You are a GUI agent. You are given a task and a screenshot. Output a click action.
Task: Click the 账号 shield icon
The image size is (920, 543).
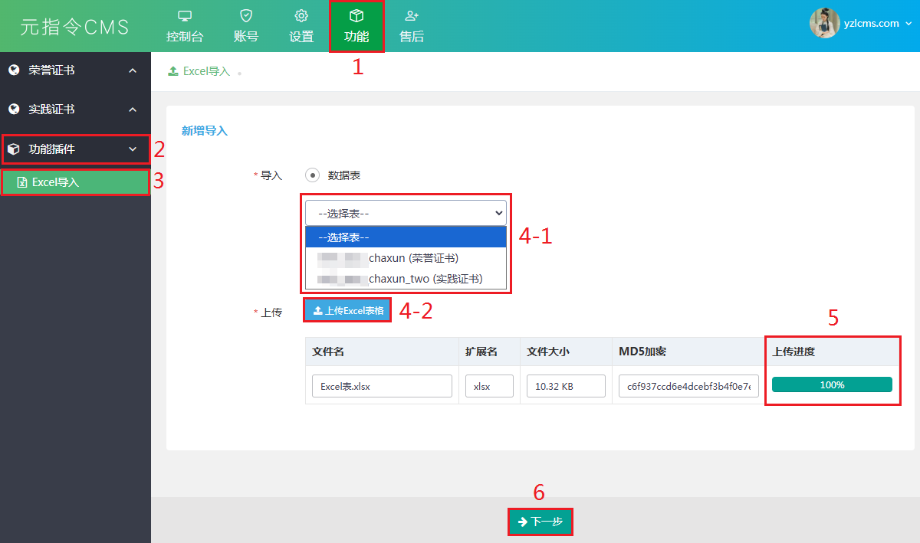245,16
